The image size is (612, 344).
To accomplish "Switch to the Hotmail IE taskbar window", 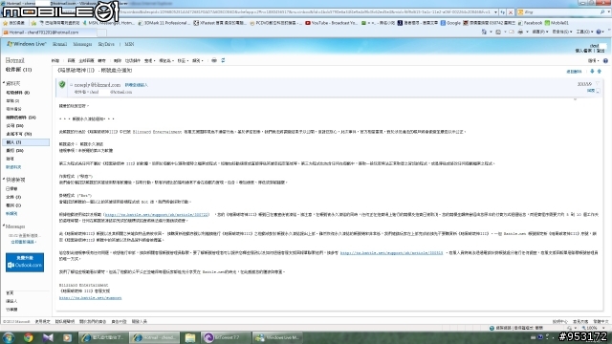I will pyautogui.click(x=154, y=337).
